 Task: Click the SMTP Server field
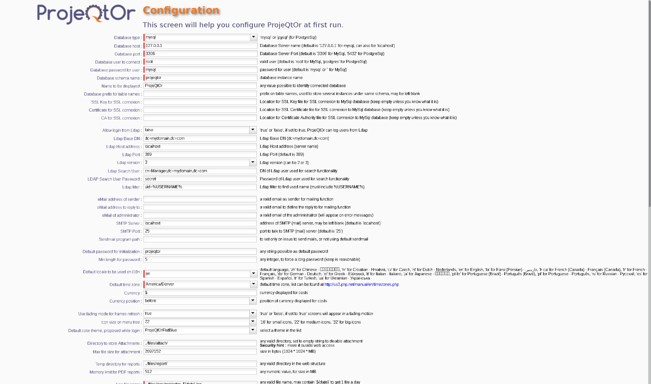click(200, 223)
